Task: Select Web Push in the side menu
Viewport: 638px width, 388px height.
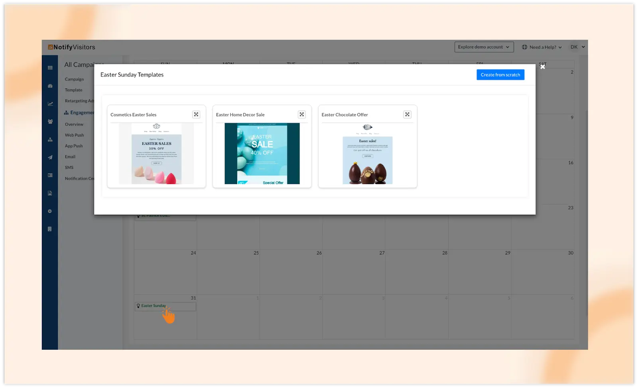Action: click(x=75, y=135)
